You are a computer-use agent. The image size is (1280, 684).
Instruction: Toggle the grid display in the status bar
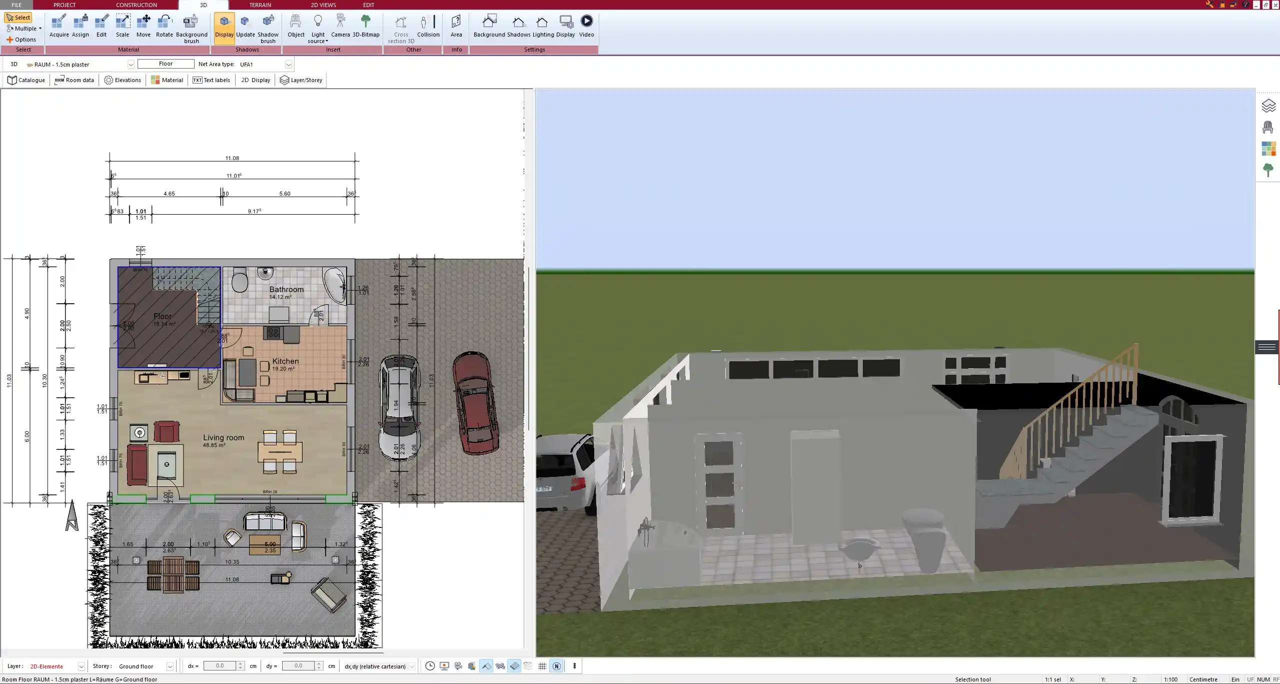(542, 666)
